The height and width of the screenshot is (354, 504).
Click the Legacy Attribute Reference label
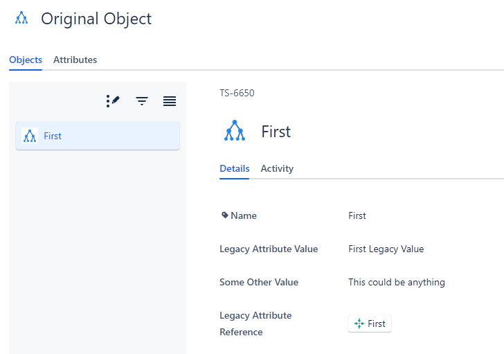click(255, 324)
